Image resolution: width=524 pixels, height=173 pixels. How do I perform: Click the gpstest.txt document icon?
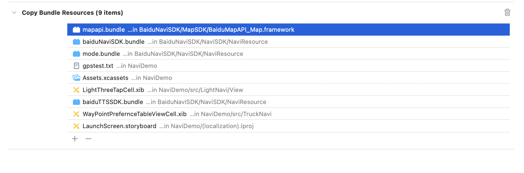click(x=76, y=66)
